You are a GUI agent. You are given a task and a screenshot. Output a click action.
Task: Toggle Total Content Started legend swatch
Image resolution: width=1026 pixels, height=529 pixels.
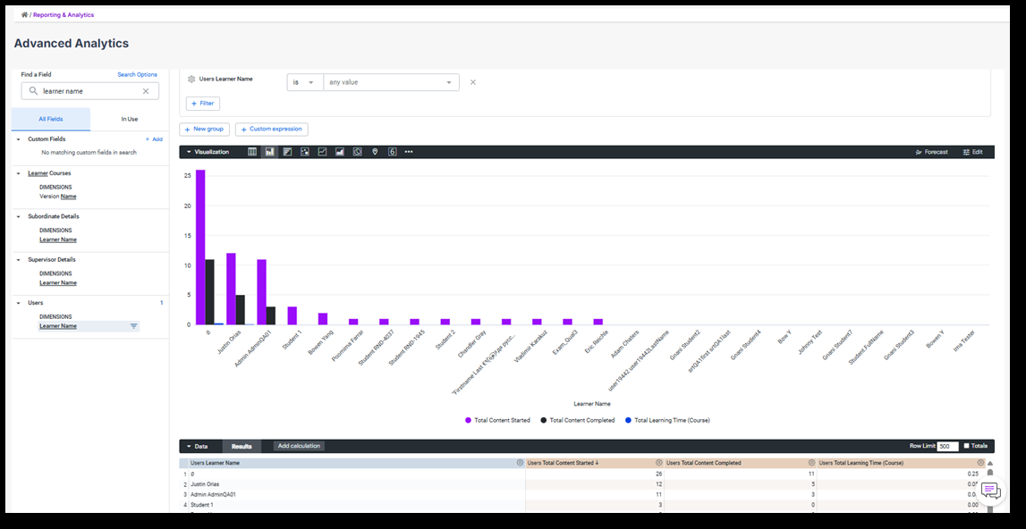tap(468, 421)
